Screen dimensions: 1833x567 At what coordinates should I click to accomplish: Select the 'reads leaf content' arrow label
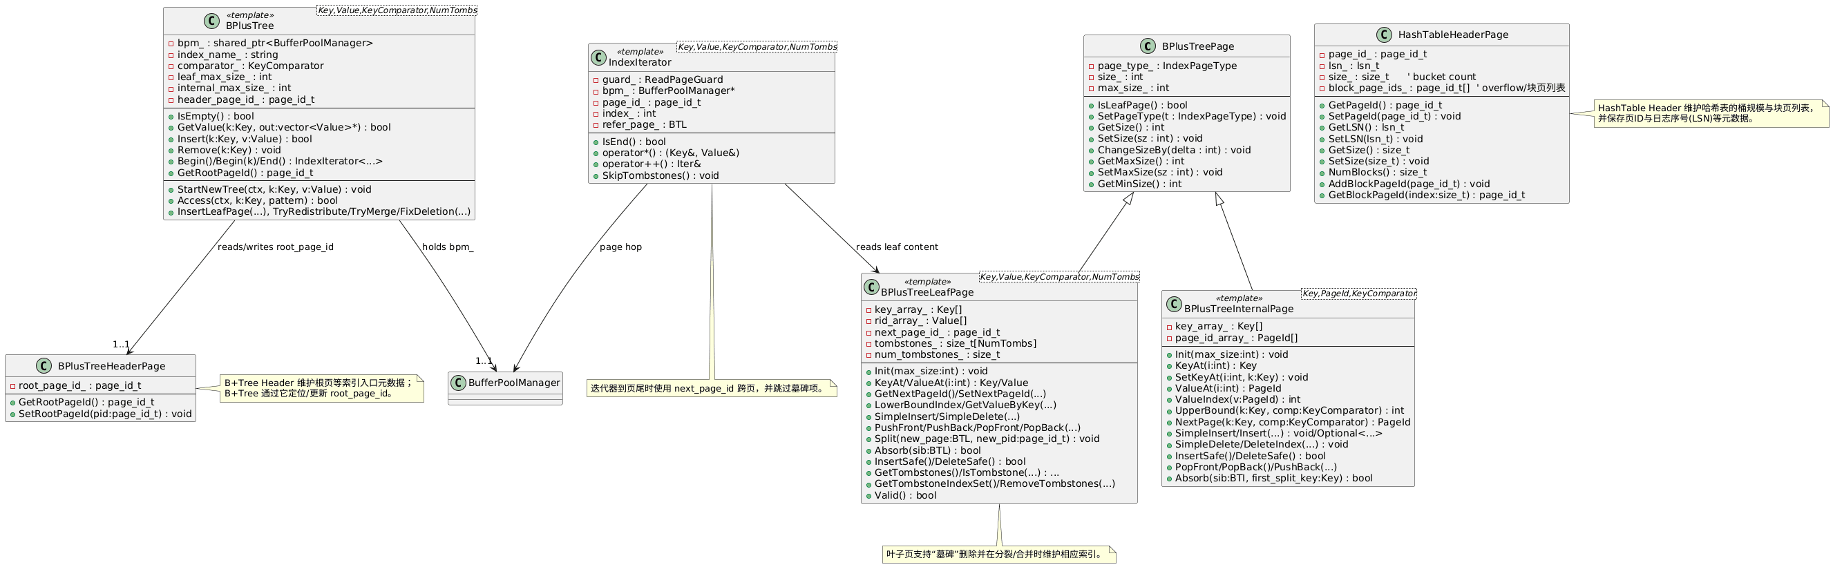point(897,247)
